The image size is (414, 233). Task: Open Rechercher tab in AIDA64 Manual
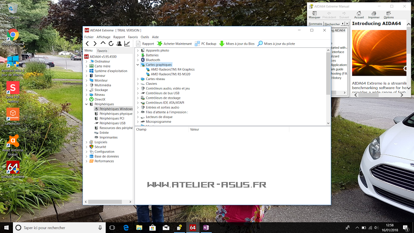332,24
